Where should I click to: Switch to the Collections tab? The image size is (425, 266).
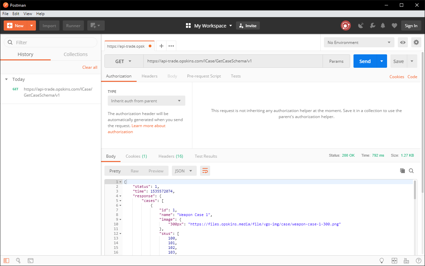[x=76, y=54]
